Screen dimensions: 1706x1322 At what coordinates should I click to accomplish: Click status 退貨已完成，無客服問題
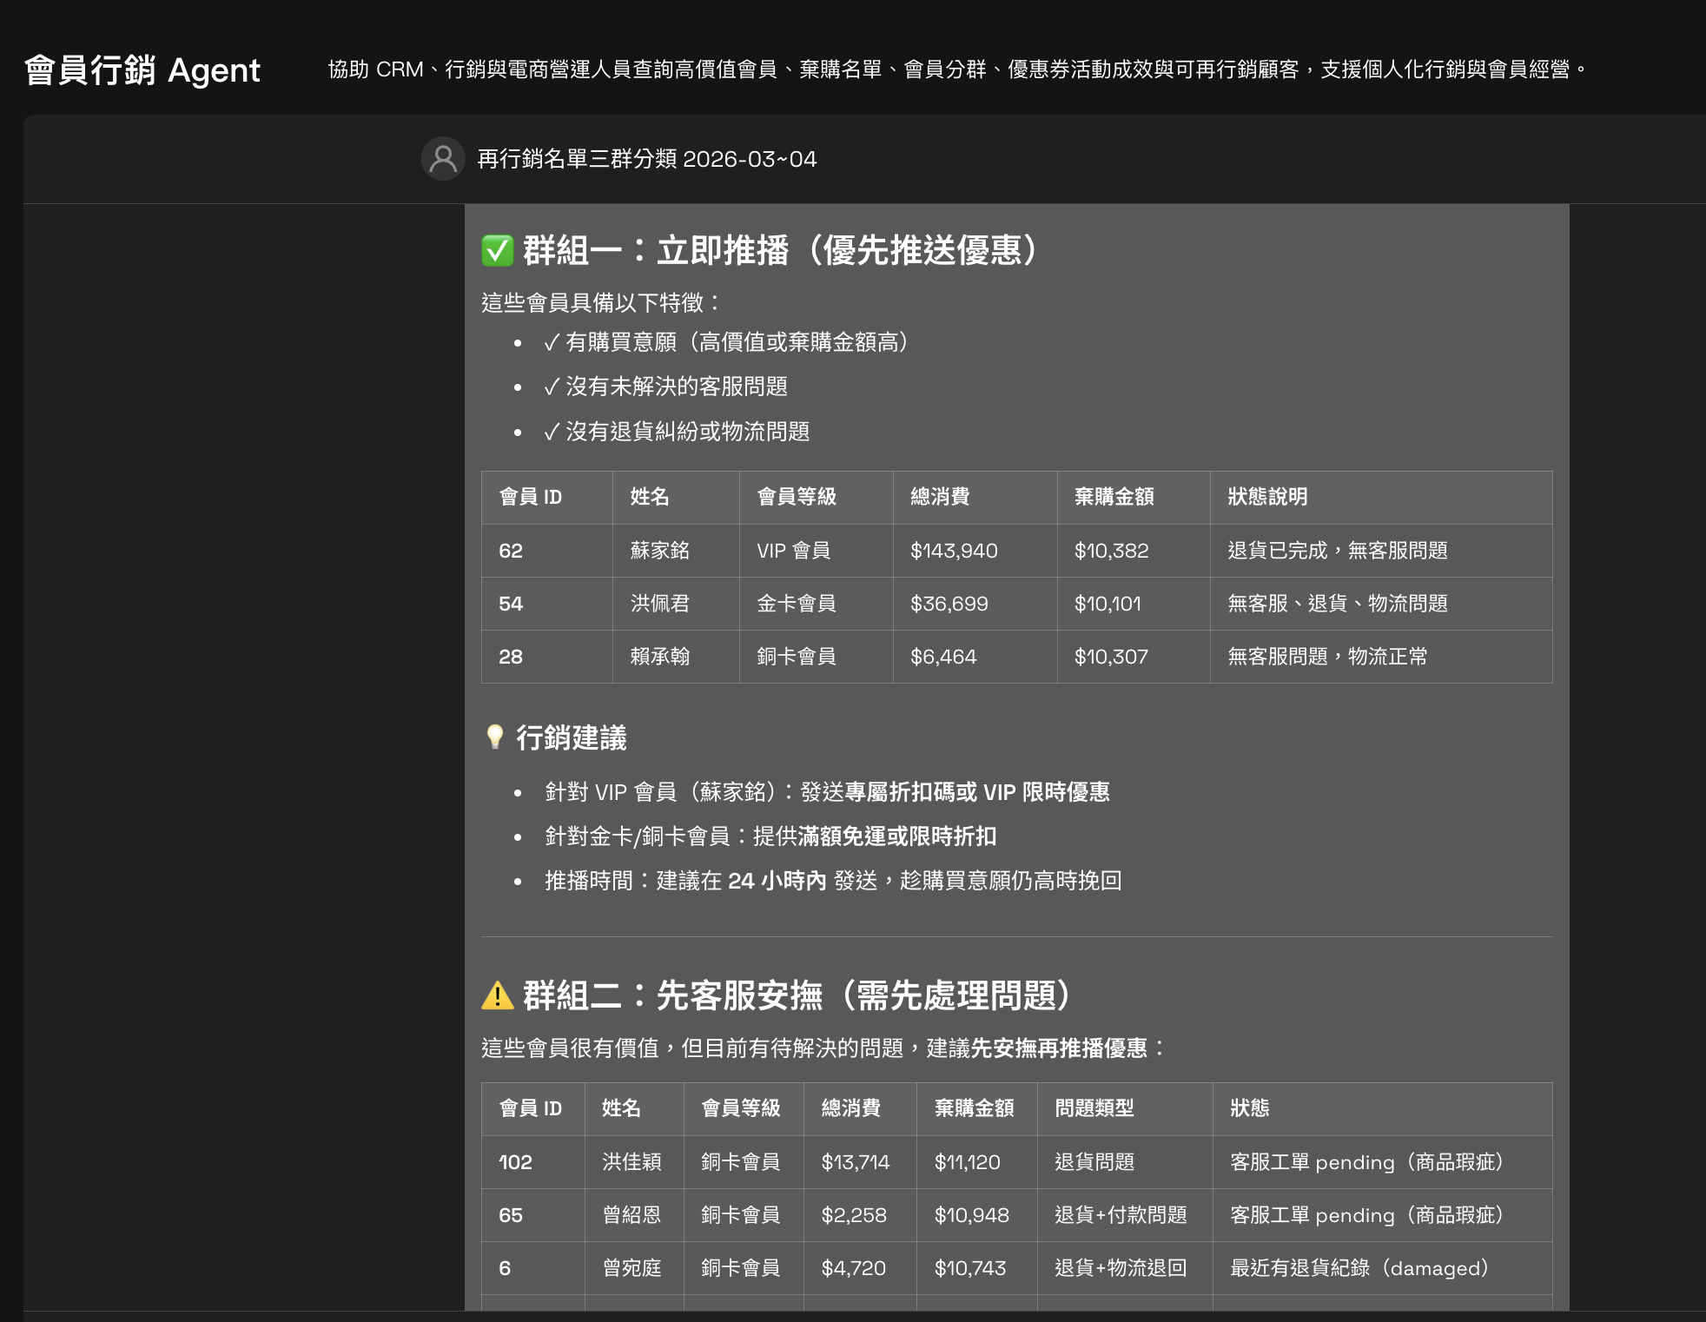pyautogui.click(x=1338, y=551)
